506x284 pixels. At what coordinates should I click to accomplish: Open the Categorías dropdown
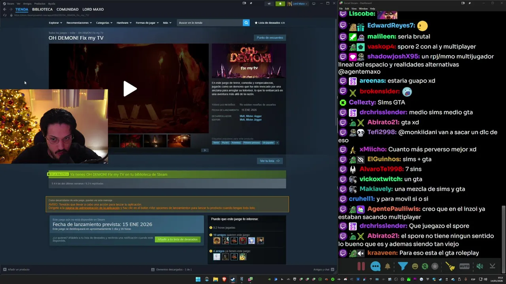click(x=104, y=23)
